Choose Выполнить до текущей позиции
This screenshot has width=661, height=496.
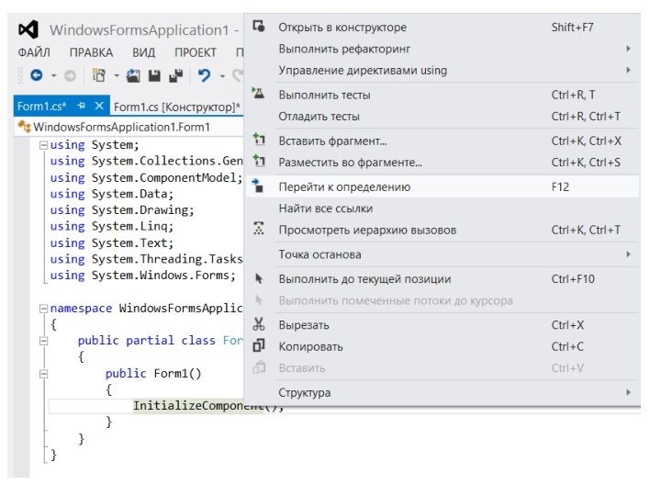(x=442, y=279)
